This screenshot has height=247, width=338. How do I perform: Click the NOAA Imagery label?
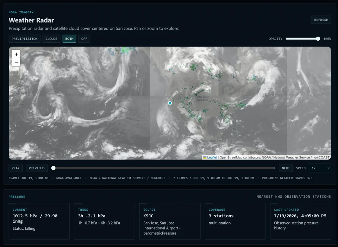(21, 12)
